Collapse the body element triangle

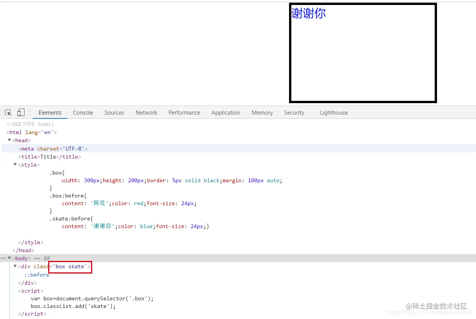(10, 258)
